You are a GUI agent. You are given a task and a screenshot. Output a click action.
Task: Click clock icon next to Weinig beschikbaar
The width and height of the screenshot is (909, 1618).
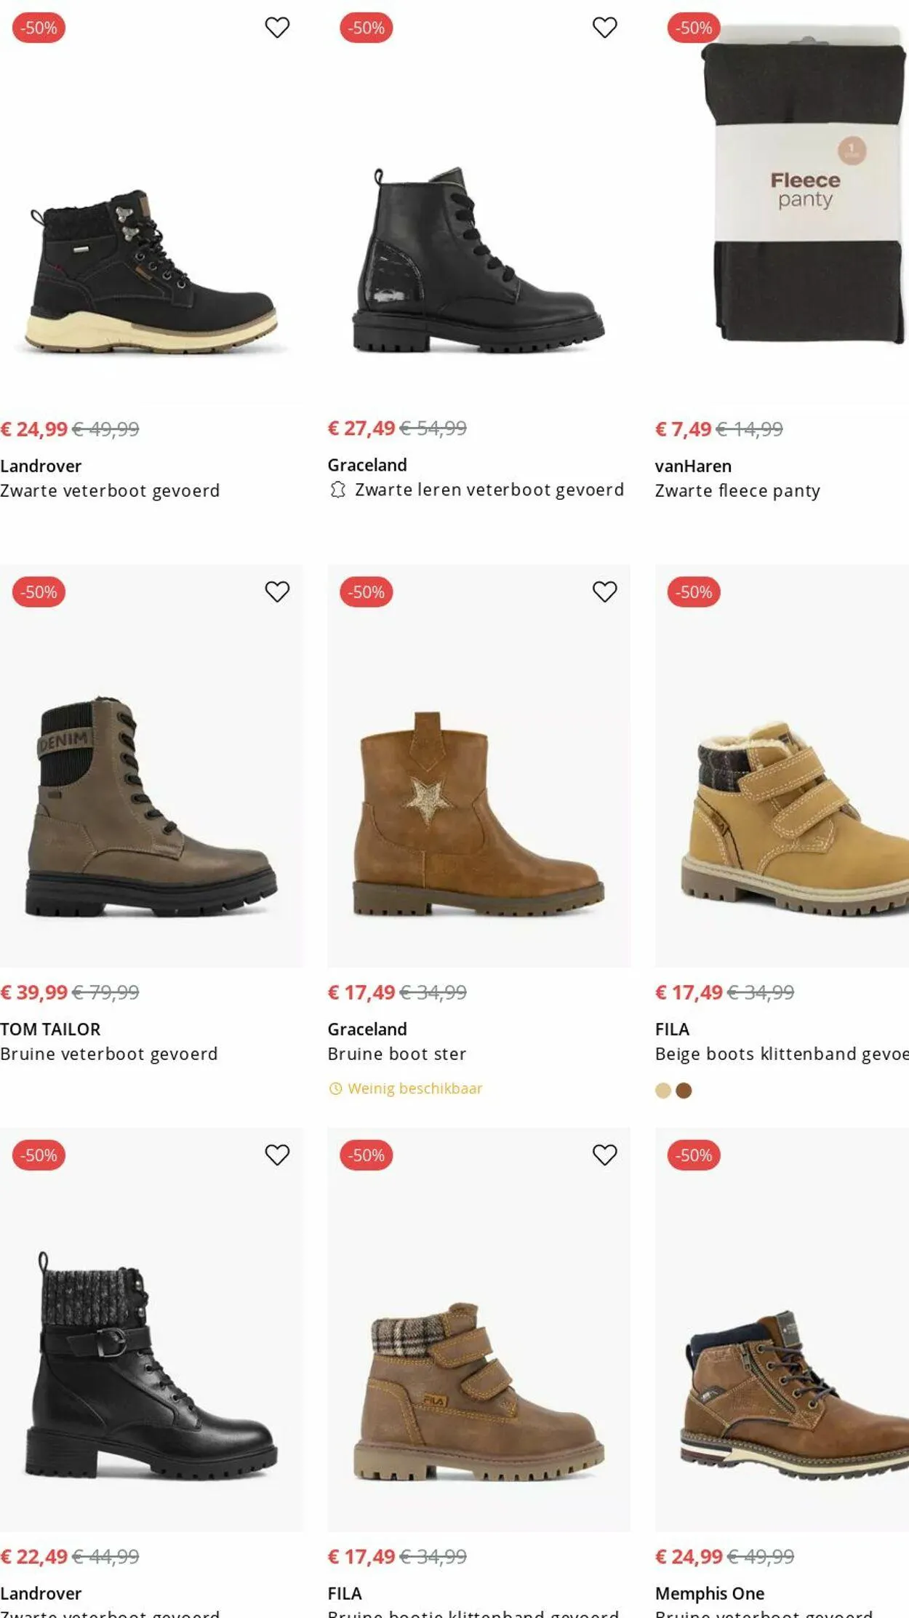click(x=335, y=1088)
